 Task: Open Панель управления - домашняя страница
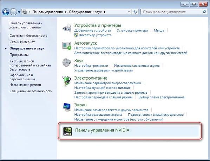26,25
